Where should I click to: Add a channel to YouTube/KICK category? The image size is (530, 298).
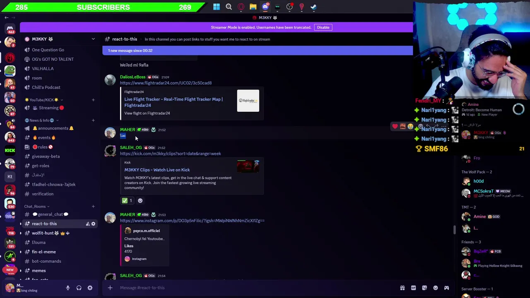tap(93, 100)
